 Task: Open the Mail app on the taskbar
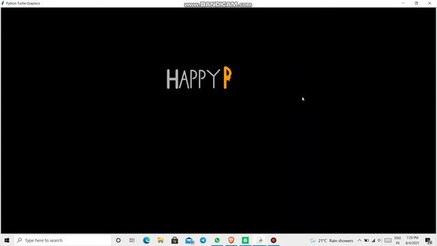[189, 240]
